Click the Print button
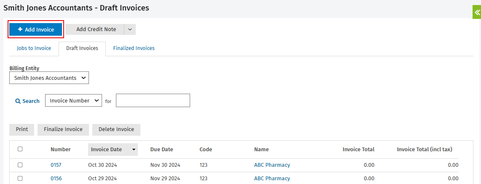 [x=22, y=129]
